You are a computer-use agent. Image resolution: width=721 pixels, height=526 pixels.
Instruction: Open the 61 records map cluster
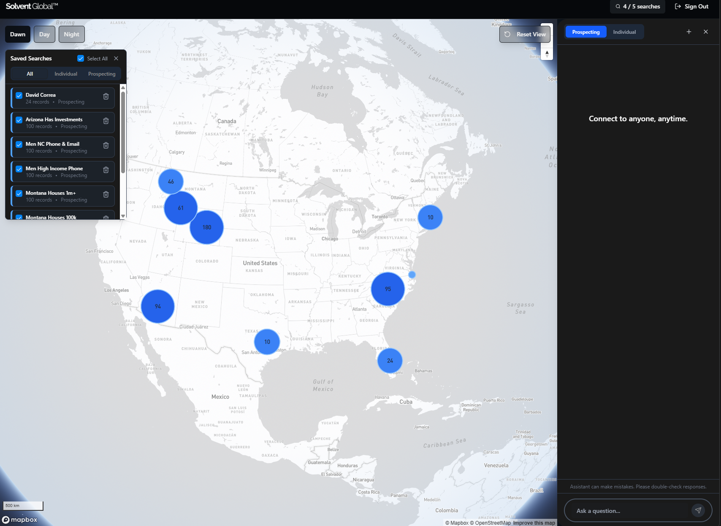pyautogui.click(x=181, y=208)
